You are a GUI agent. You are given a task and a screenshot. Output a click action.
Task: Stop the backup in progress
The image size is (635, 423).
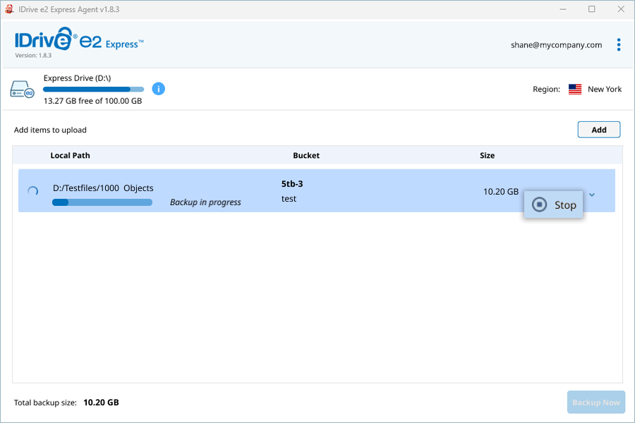coord(553,205)
